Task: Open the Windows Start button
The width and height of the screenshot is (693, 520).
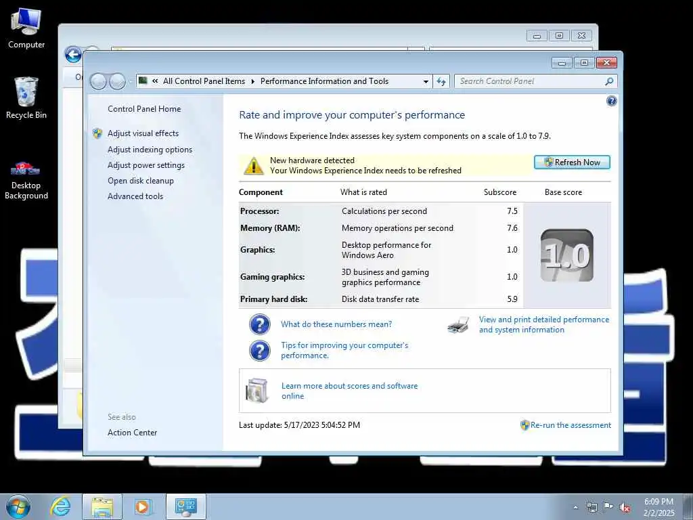Action: (x=18, y=506)
